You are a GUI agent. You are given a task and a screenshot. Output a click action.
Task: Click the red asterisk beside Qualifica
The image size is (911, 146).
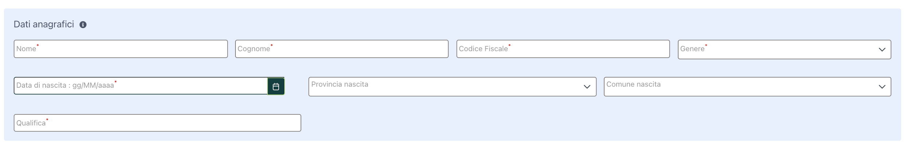point(47,120)
